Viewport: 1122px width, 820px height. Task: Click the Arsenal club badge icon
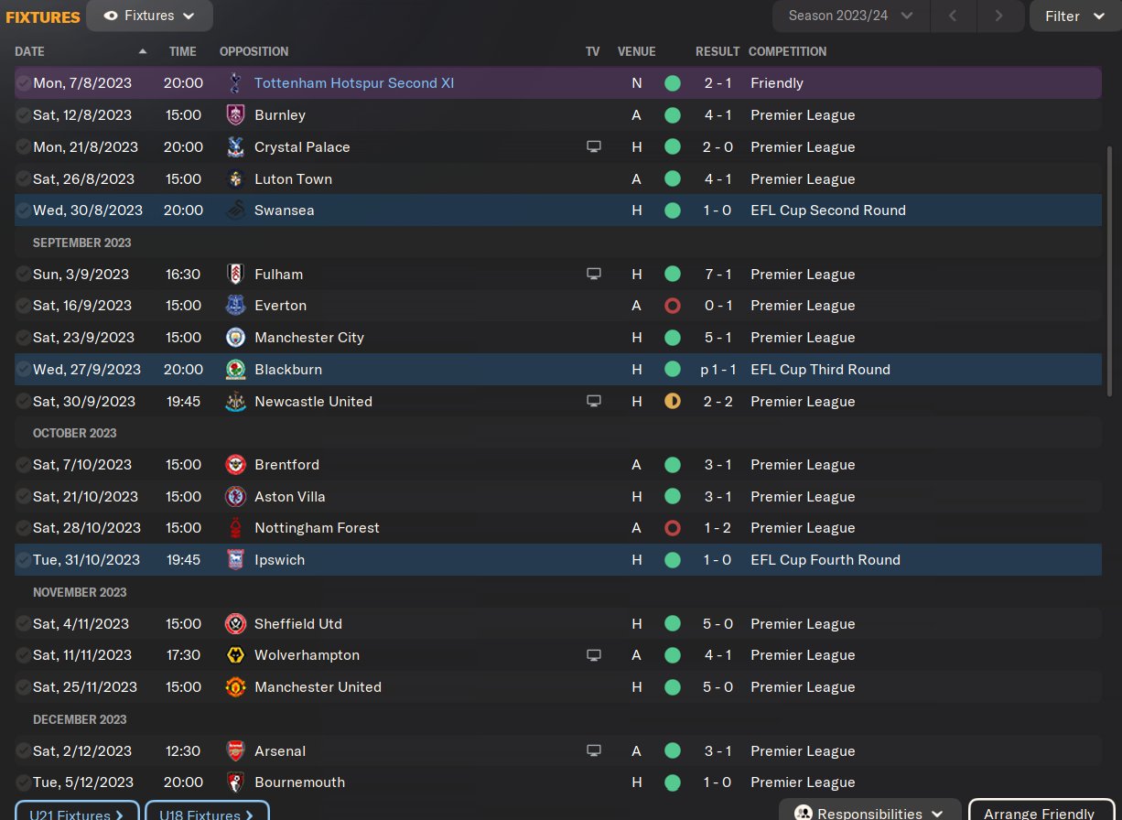(235, 751)
